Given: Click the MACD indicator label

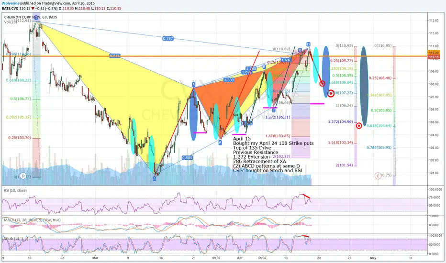Looking at the screenshot, I should click(x=32, y=220).
